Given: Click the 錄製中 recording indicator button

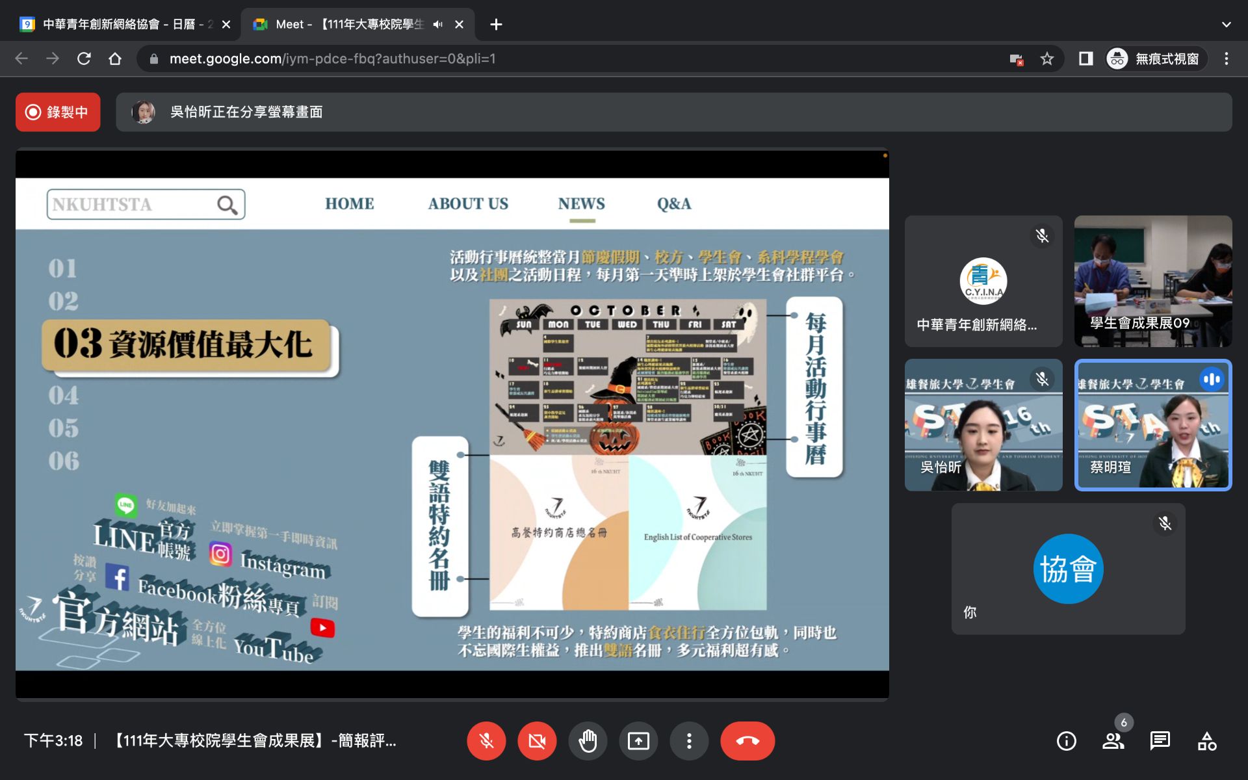Looking at the screenshot, I should [x=58, y=112].
